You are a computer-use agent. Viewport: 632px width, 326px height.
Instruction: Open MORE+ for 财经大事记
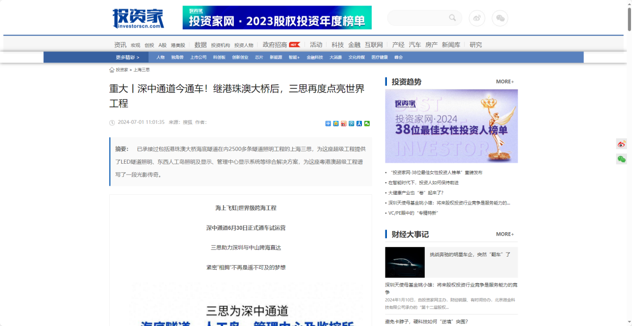(x=505, y=234)
